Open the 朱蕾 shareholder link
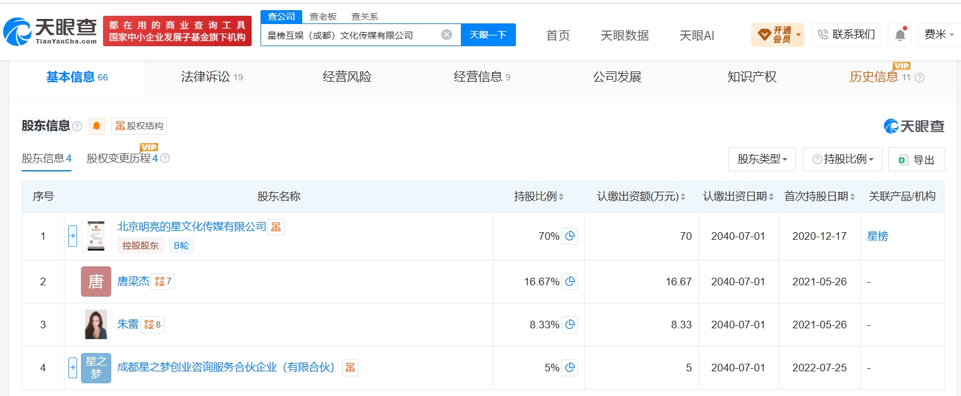This screenshot has height=396, width=961. click(128, 325)
